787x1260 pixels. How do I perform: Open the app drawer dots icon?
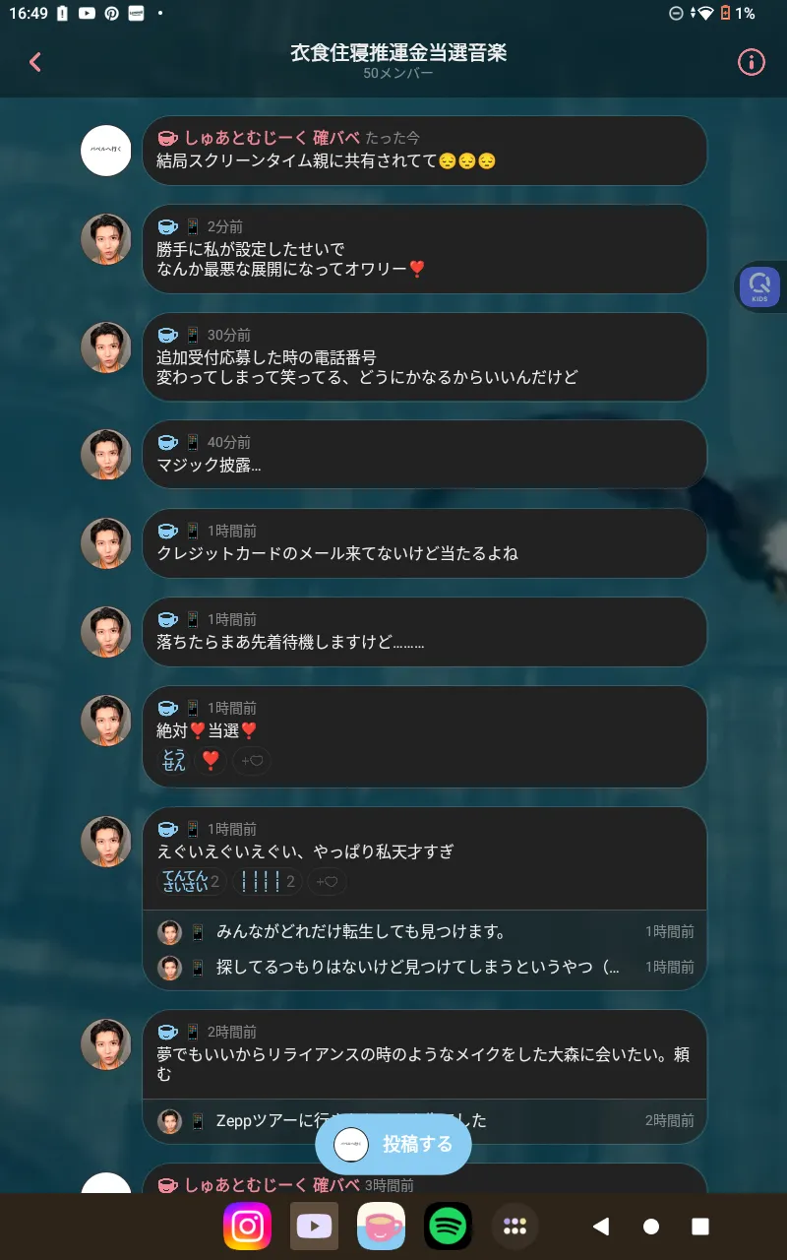515,1227
